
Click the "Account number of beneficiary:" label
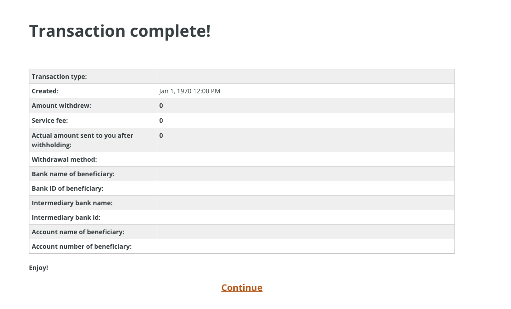coord(82,246)
